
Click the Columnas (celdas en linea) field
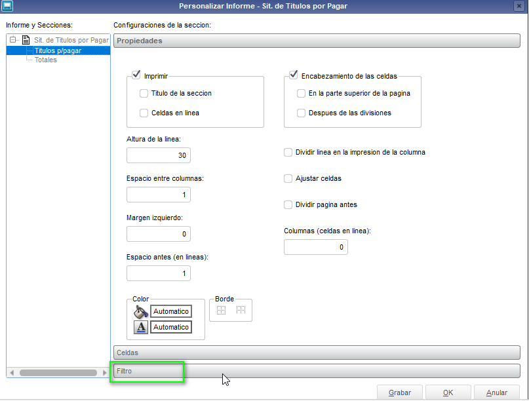tap(316, 247)
